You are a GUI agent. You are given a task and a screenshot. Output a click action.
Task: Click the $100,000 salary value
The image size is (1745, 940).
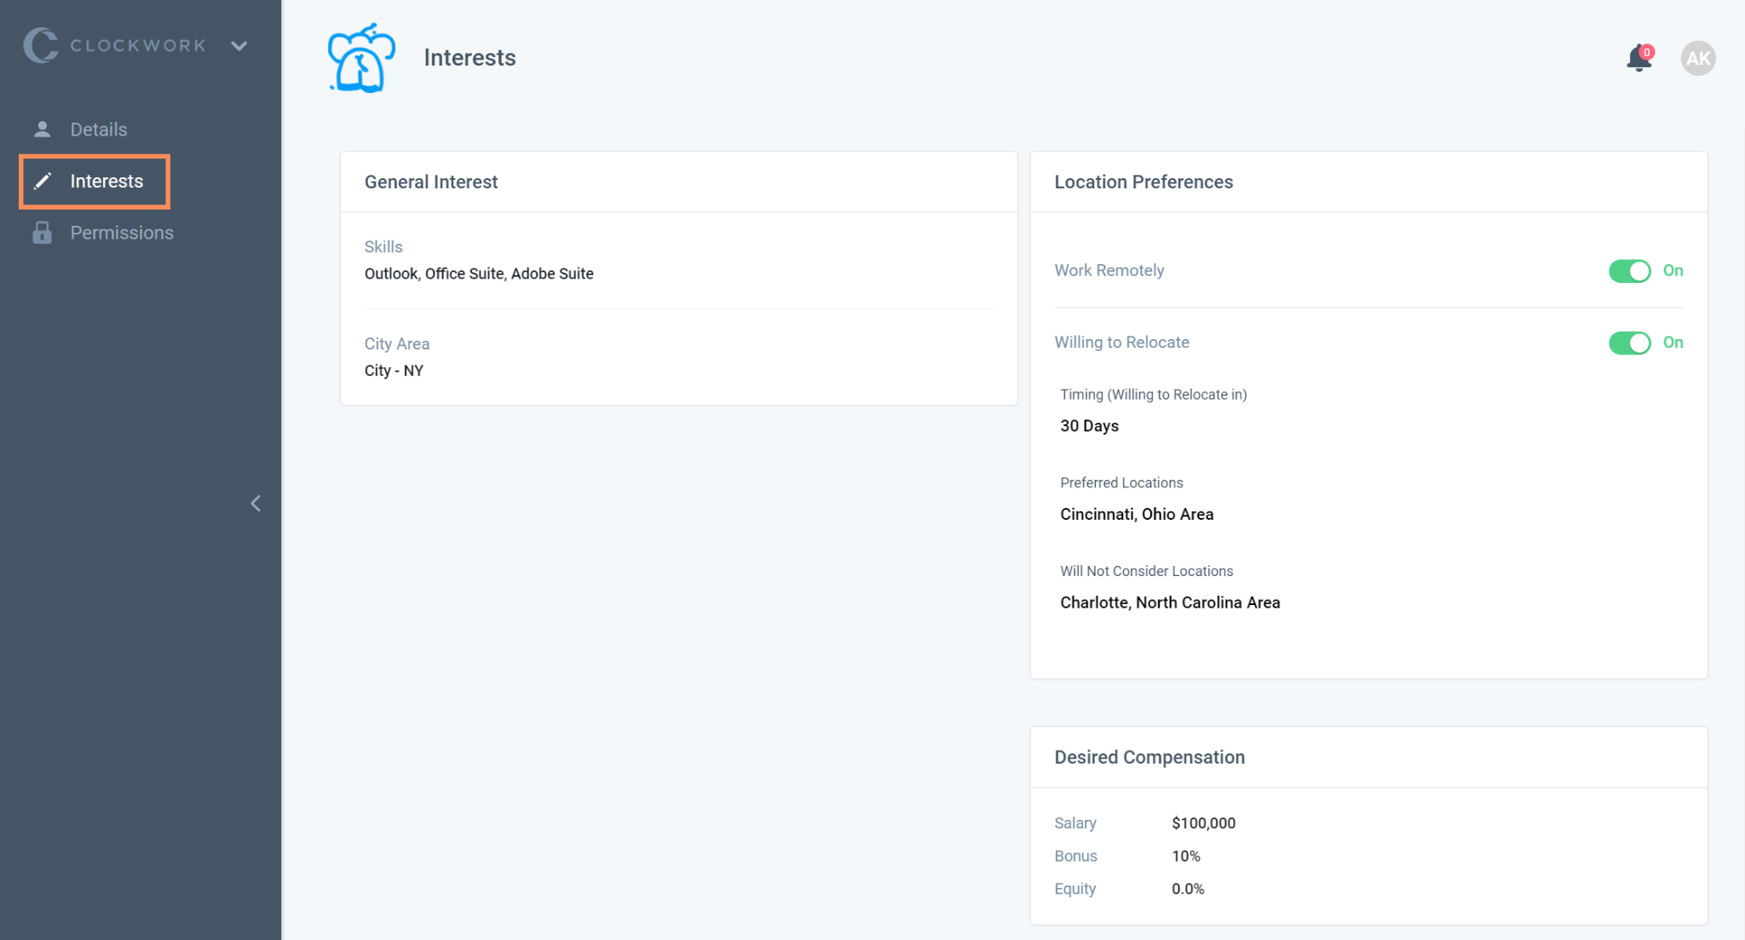pos(1203,823)
